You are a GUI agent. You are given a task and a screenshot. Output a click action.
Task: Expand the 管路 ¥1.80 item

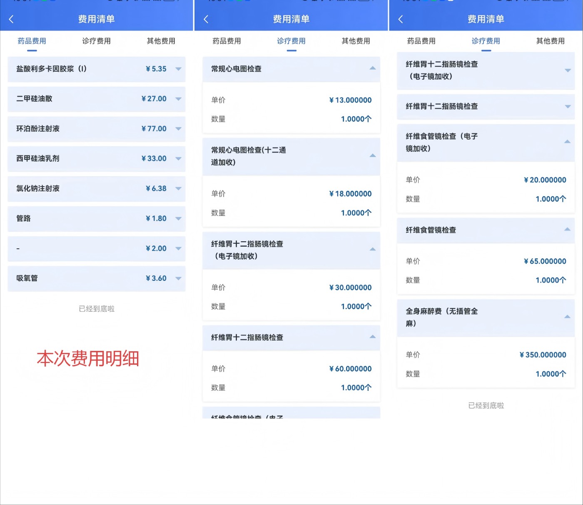pyautogui.click(x=178, y=219)
